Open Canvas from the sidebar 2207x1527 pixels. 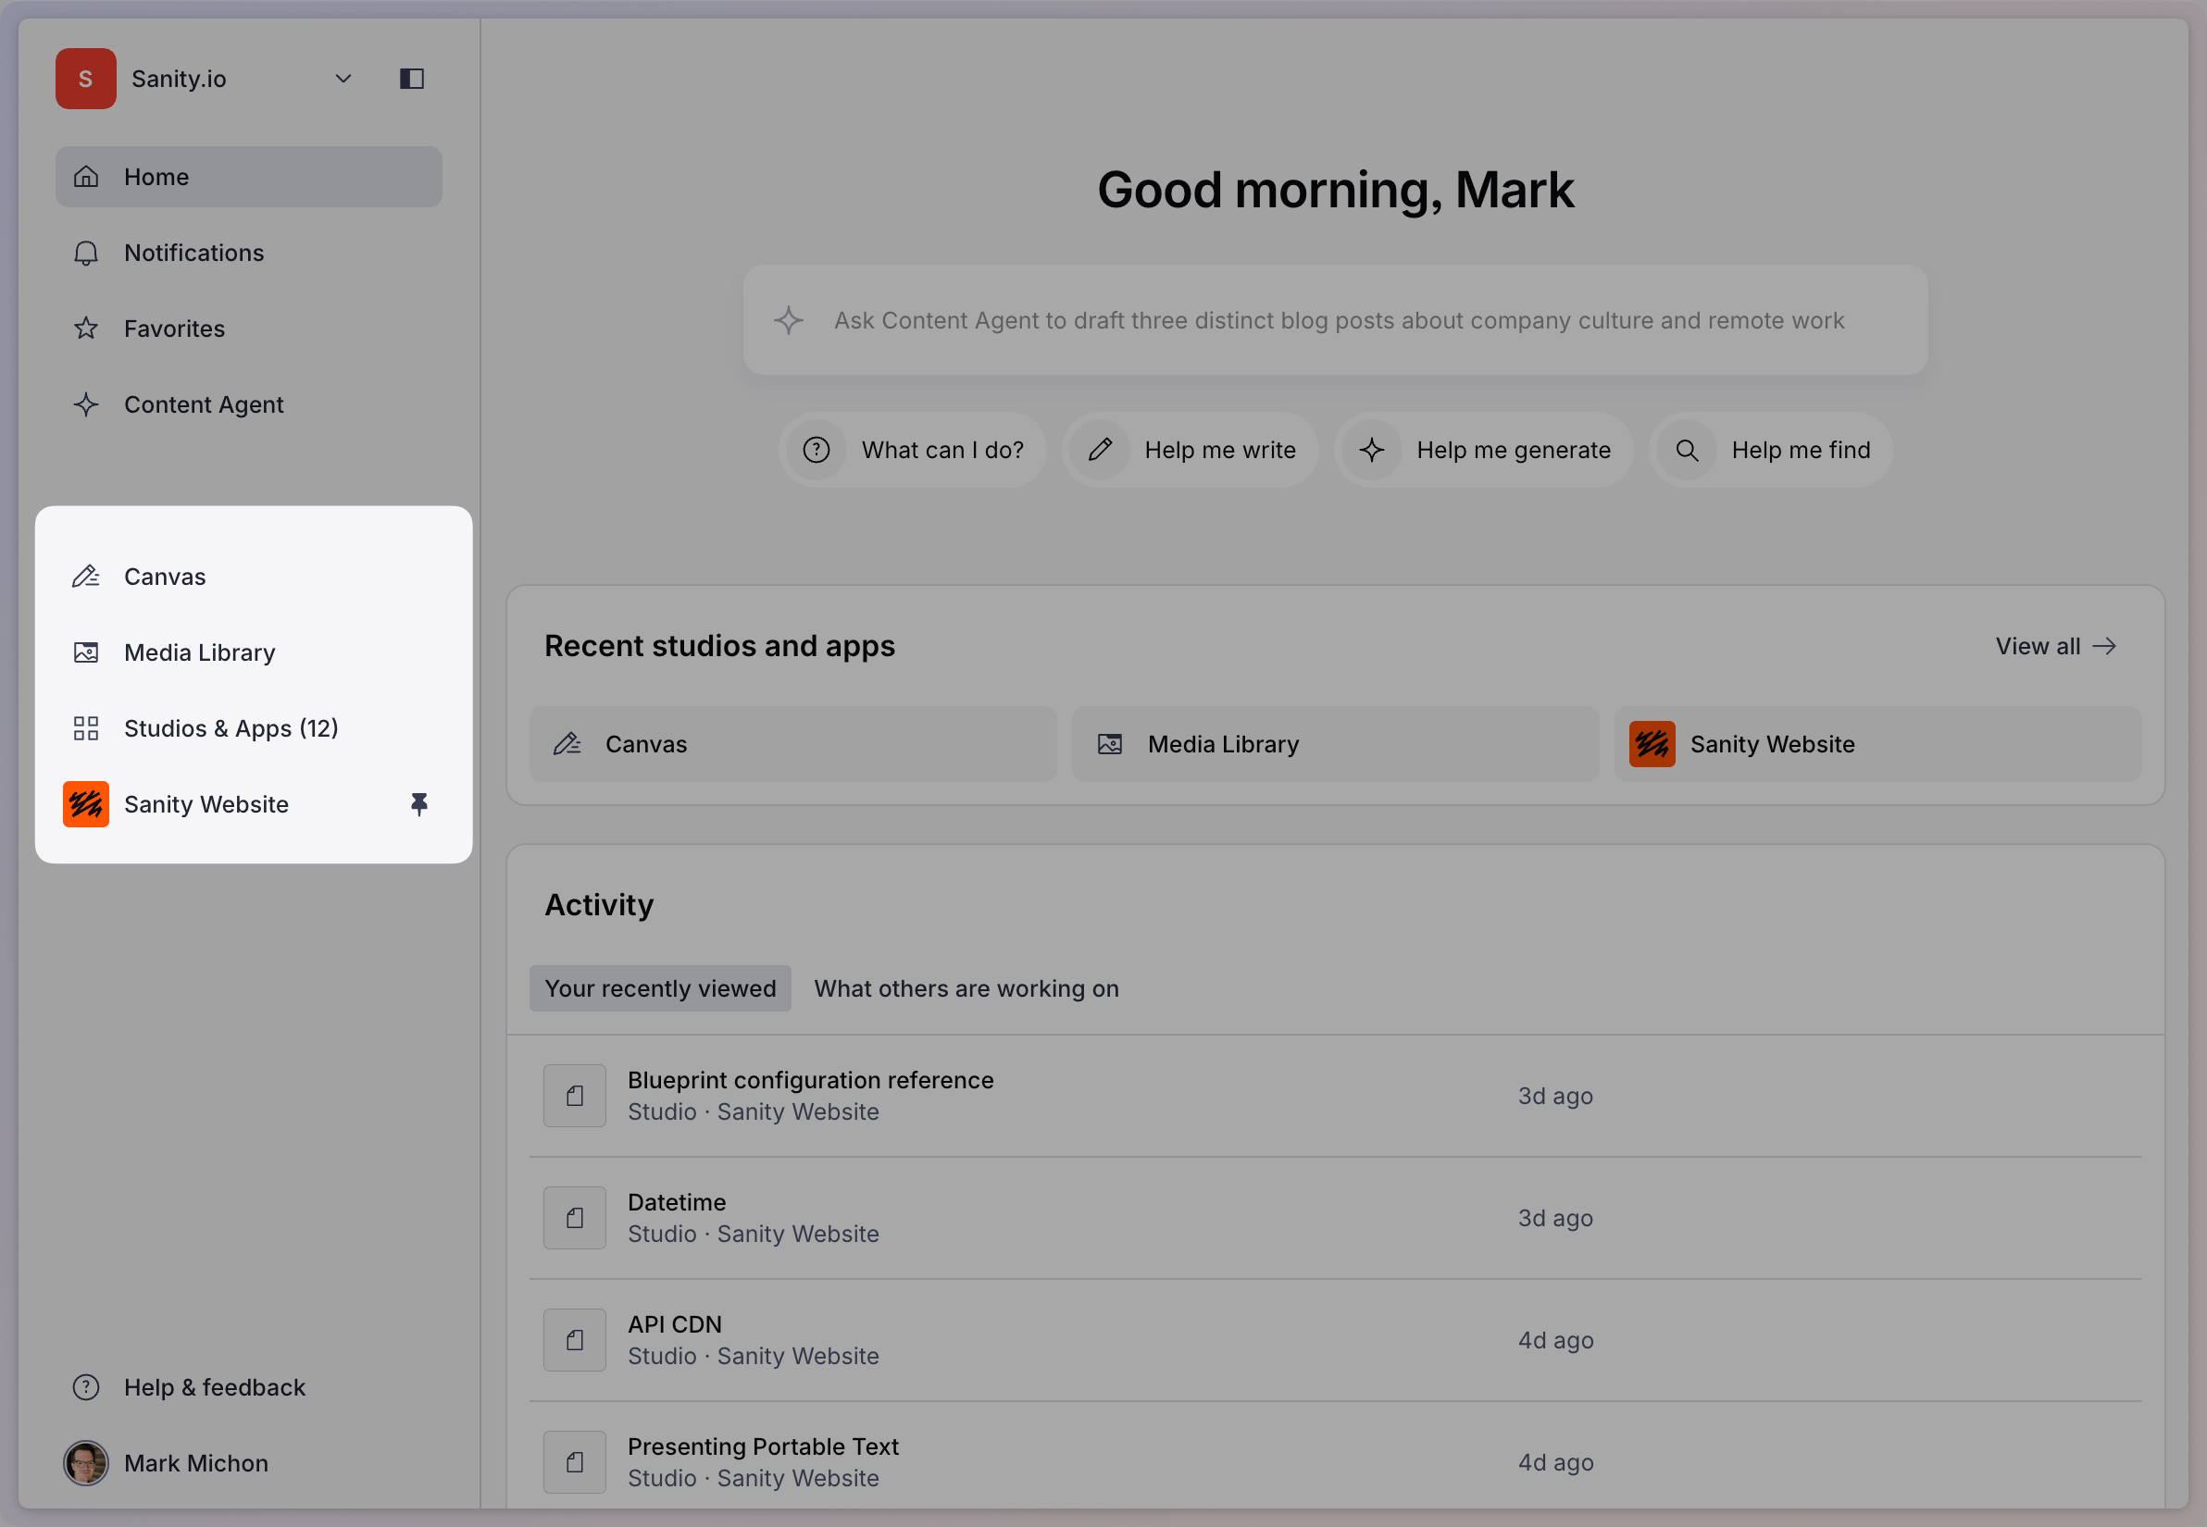(249, 577)
